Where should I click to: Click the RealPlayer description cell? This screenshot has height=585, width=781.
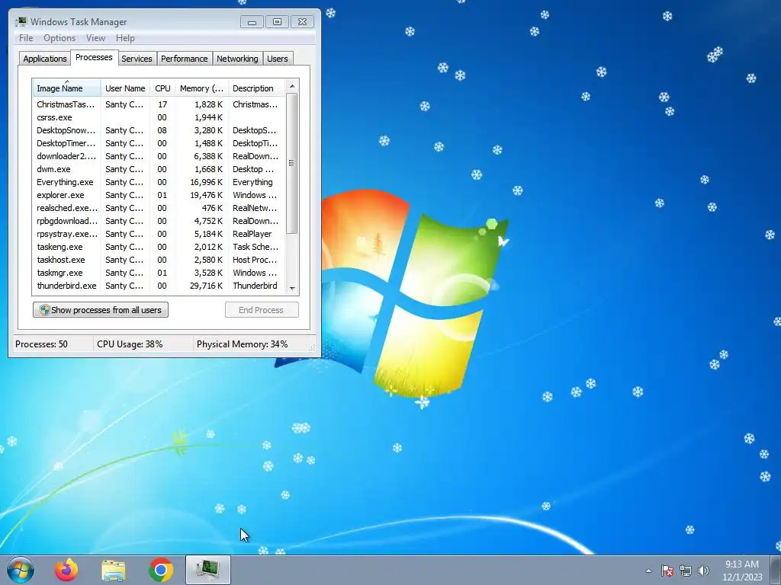point(252,234)
